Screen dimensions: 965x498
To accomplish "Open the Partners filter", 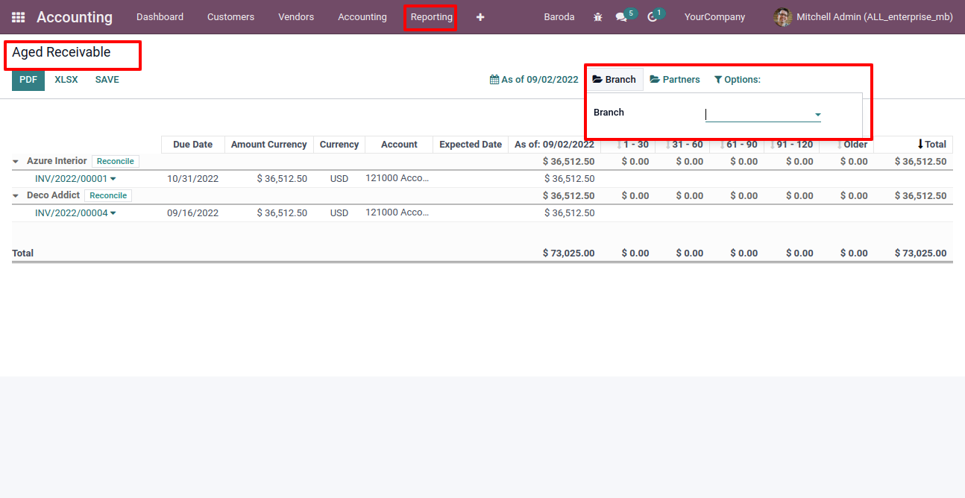I will point(675,80).
